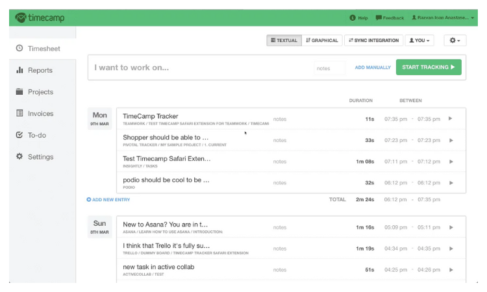Click the Projects folder icon
487x292 pixels.
(x=19, y=91)
